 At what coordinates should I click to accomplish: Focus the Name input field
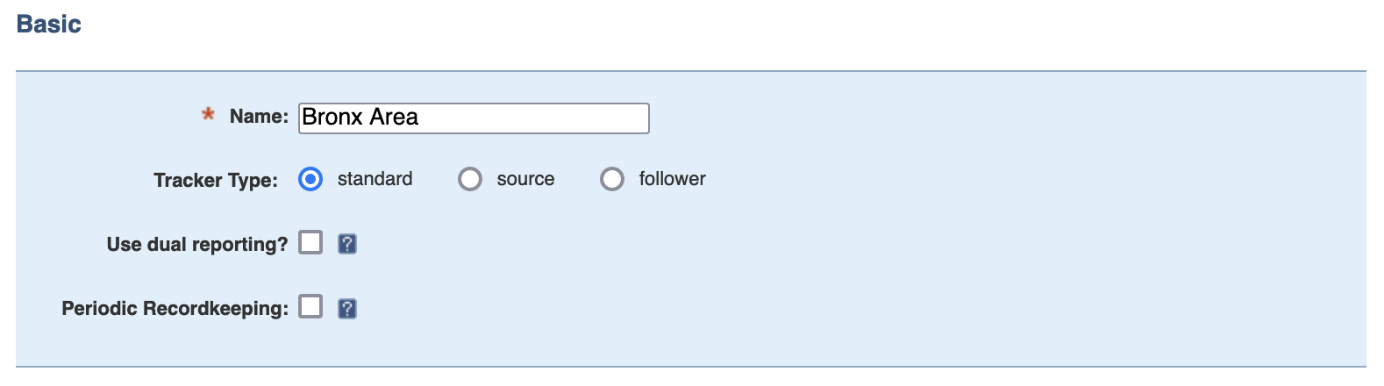pyautogui.click(x=474, y=118)
